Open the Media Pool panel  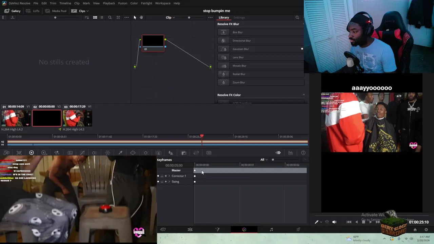[x=56, y=11]
